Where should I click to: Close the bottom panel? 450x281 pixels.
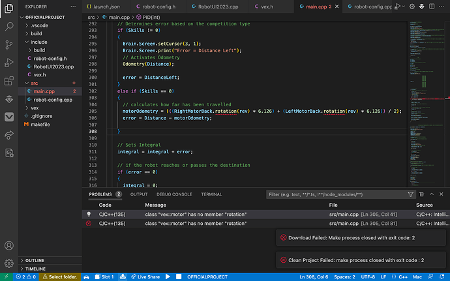(x=442, y=194)
